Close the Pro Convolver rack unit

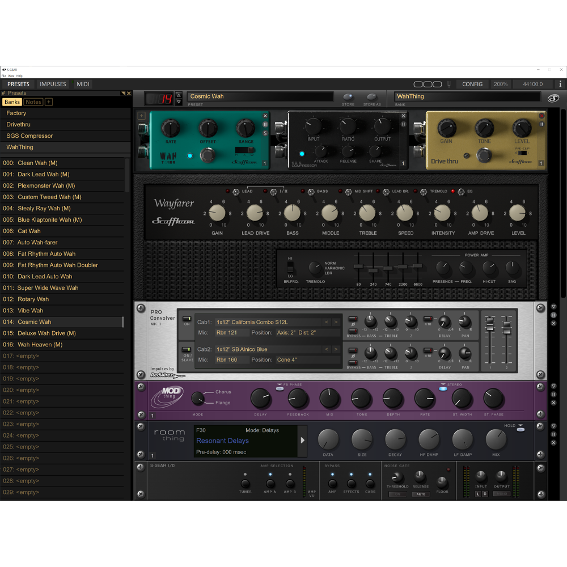(x=553, y=323)
